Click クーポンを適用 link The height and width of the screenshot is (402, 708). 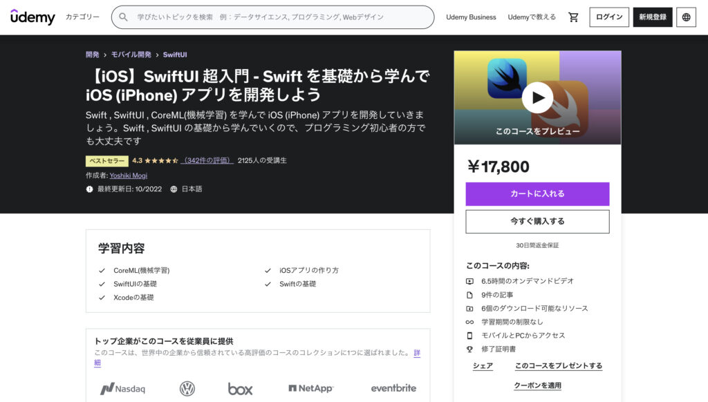click(537, 385)
